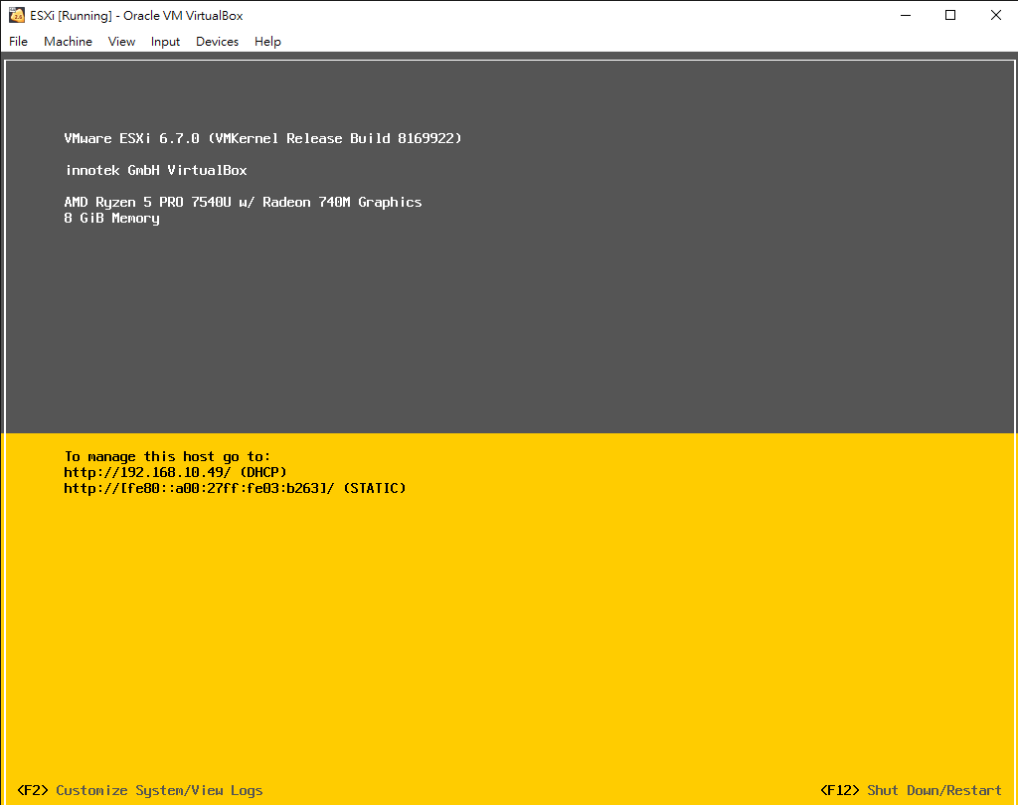Click the innotek GmbH VirtualBox line
Screen dimensions: 1018x805
[x=156, y=170]
